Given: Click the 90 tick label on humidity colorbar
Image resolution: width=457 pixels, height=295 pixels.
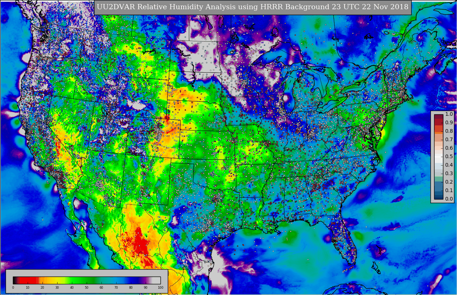Looking at the screenshot, I should [146, 288].
